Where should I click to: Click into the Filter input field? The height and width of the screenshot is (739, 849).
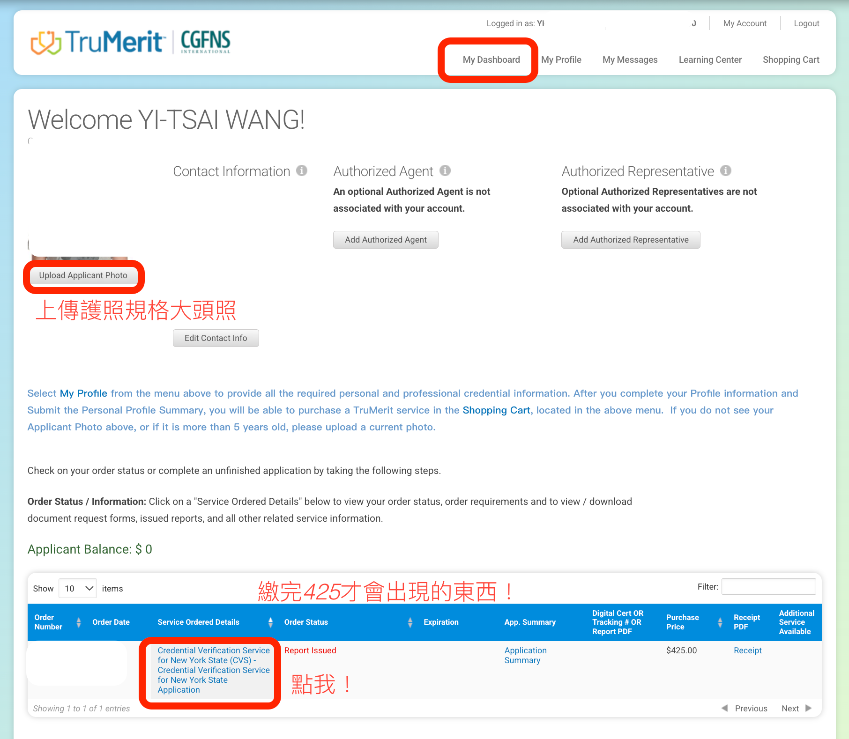(x=768, y=587)
